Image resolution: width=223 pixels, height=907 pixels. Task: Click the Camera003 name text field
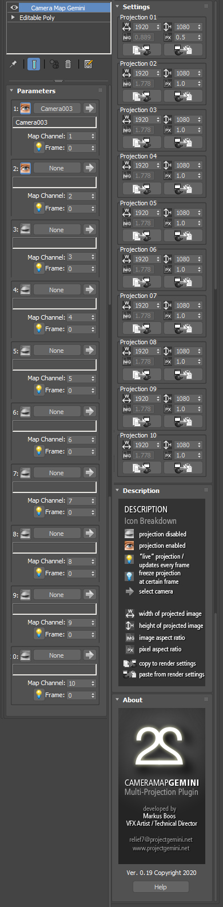pyautogui.click(x=54, y=122)
